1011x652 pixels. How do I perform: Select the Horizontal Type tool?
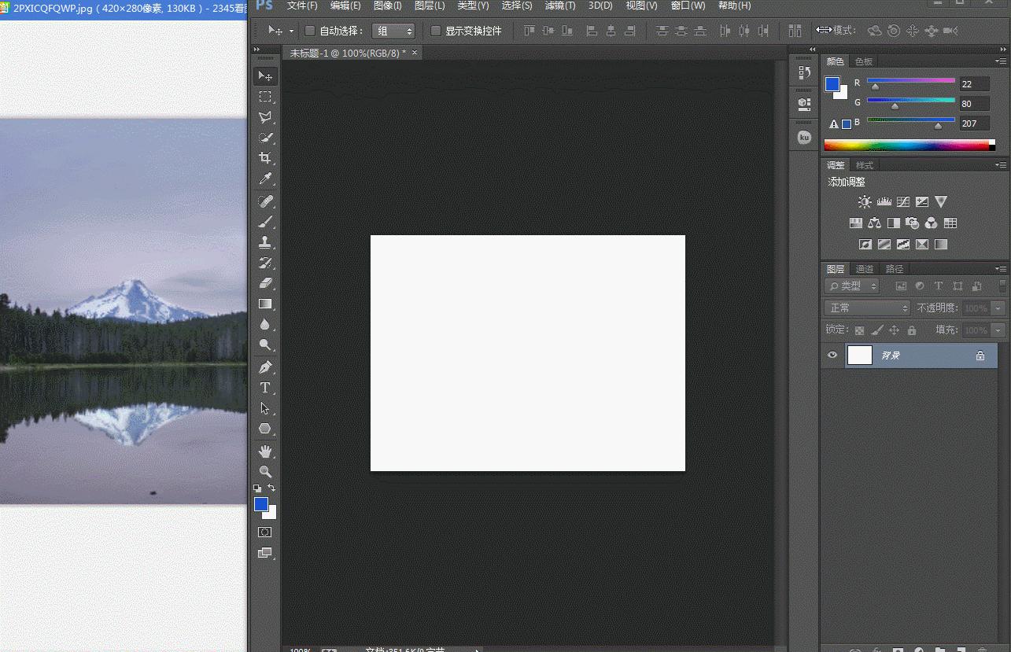coord(265,388)
